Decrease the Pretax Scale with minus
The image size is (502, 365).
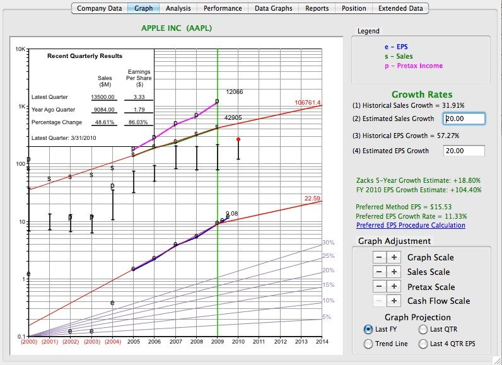point(380,286)
